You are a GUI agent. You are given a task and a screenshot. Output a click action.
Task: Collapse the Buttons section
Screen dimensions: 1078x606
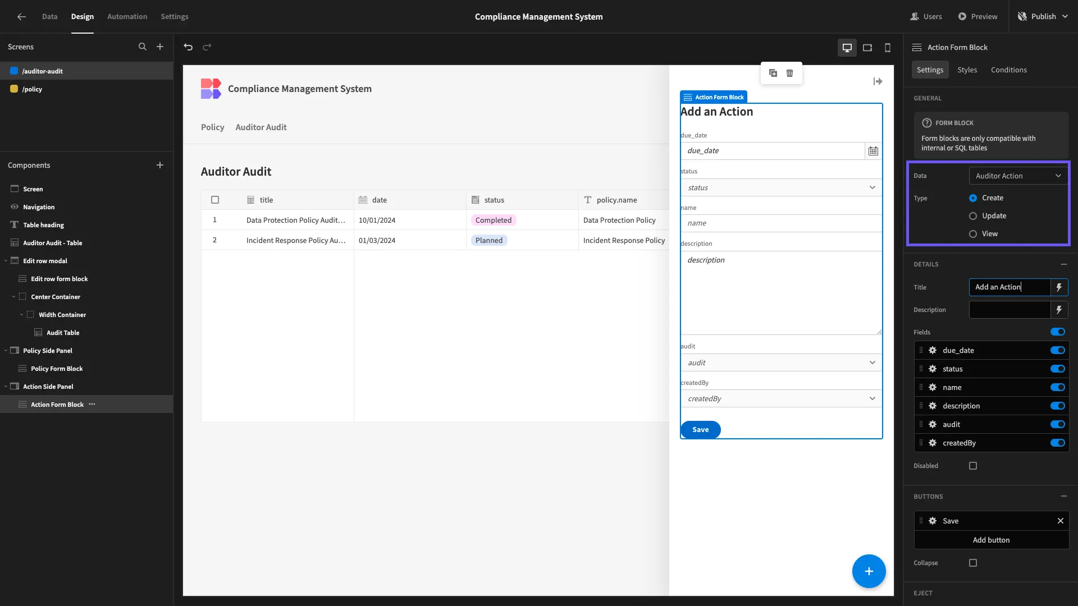point(1063,497)
